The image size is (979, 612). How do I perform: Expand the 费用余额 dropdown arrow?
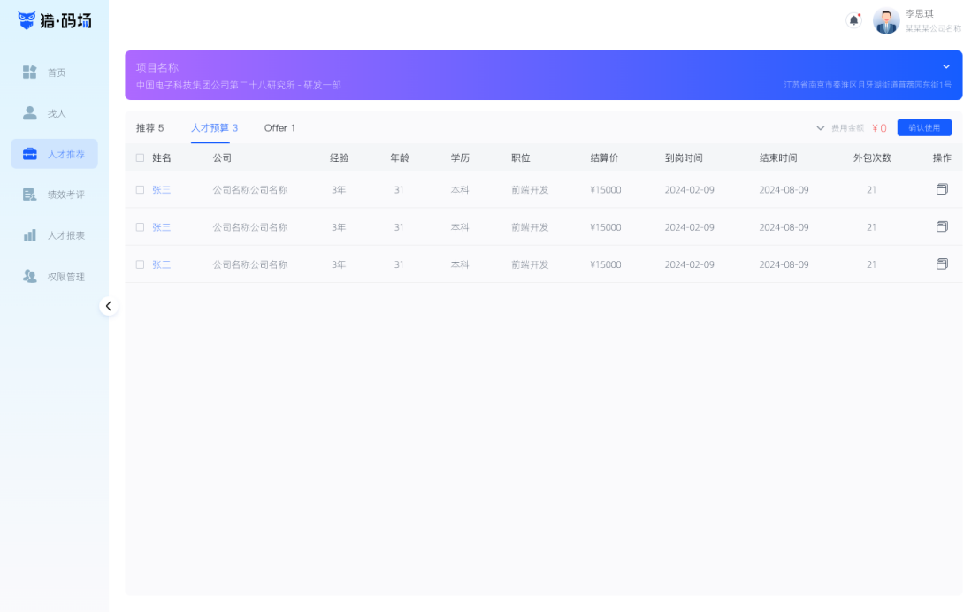pos(820,128)
